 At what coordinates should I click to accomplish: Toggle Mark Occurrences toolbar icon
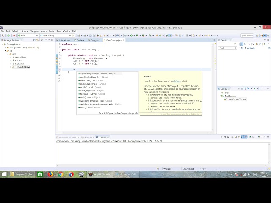[170, 36]
